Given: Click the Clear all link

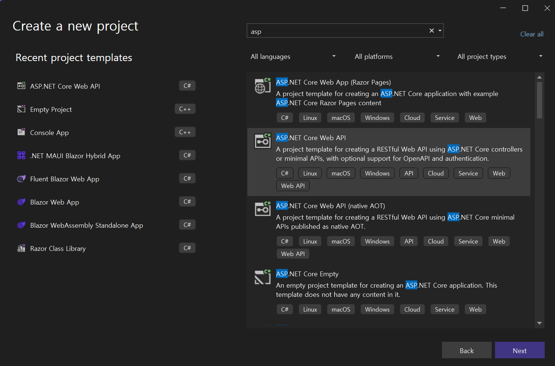Looking at the screenshot, I should tap(532, 34).
